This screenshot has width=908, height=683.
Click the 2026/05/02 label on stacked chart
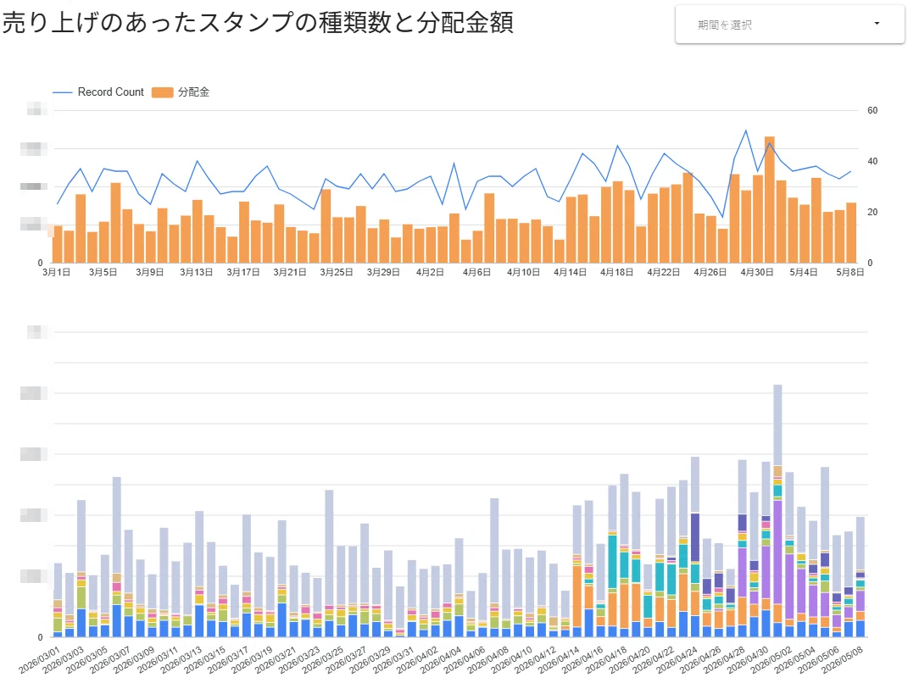pos(772,660)
